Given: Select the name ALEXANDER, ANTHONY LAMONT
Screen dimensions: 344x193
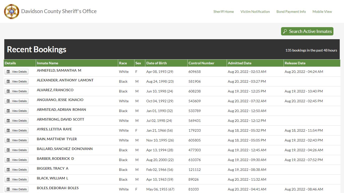Looking at the screenshot, I should click(x=65, y=80).
